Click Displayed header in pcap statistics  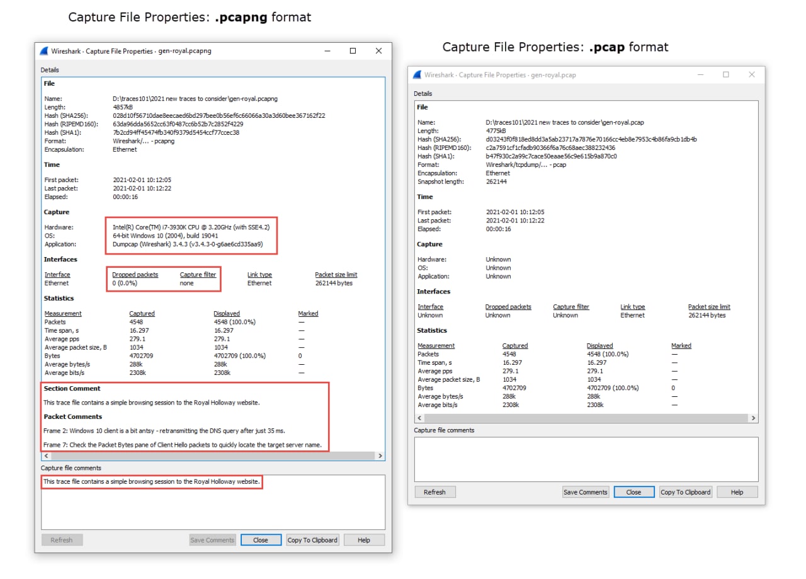click(599, 345)
